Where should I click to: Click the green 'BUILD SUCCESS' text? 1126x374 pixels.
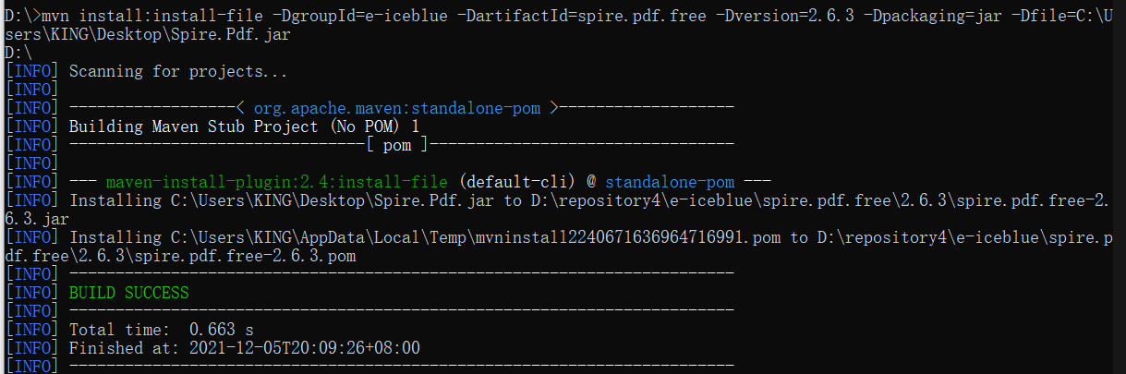coord(128,293)
